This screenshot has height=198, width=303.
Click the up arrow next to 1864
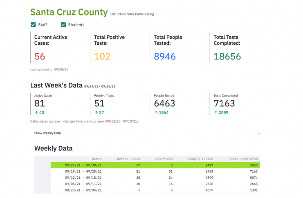pyautogui.click(x=156, y=112)
